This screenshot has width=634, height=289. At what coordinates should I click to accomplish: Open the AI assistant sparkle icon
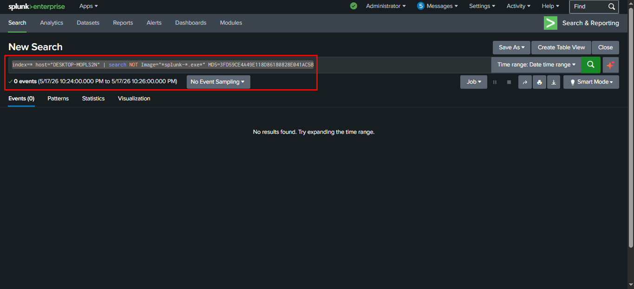[611, 65]
